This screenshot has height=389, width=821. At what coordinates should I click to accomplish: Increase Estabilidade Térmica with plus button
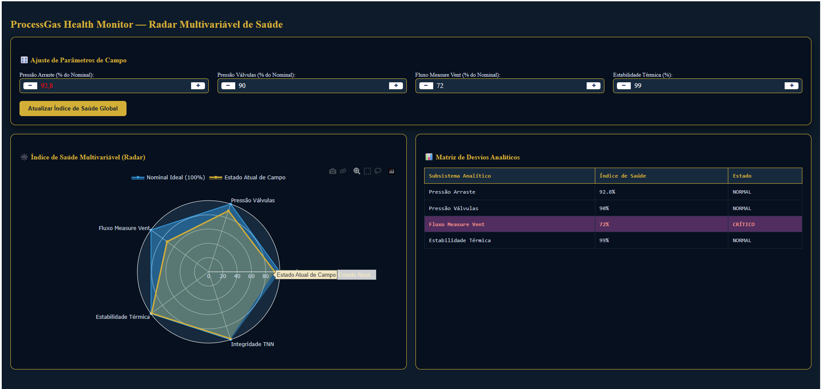(792, 86)
